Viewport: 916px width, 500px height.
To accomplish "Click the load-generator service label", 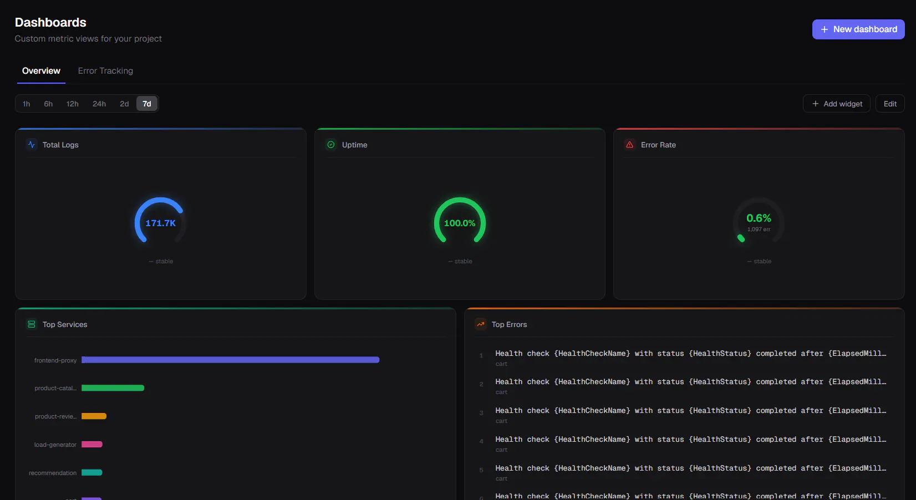I will point(55,445).
